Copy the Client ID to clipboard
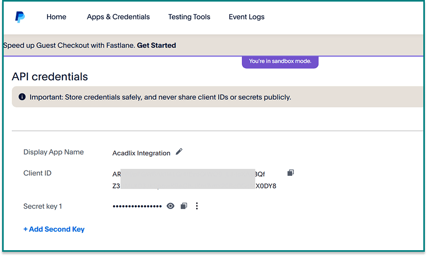Image resolution: width=427 pixels, height=256 pixels. pos(290,173)
